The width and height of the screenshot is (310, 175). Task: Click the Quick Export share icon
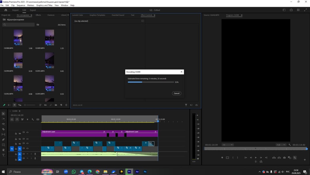pos(291,10)
